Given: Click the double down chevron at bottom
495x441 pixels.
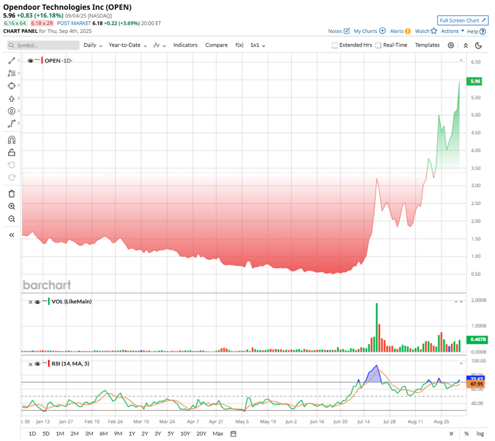Looking at the screenshot, I should tap(452, 434).
